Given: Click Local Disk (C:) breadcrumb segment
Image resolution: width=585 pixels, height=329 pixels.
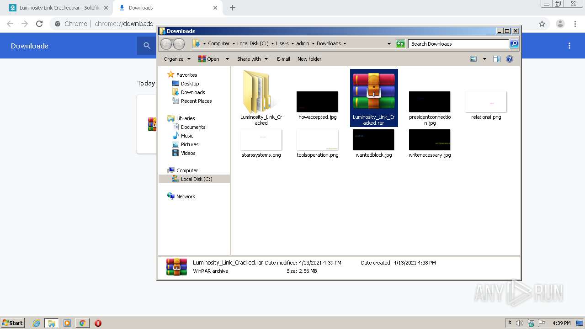Looking at the screenshot, I should tap(253, 44).
